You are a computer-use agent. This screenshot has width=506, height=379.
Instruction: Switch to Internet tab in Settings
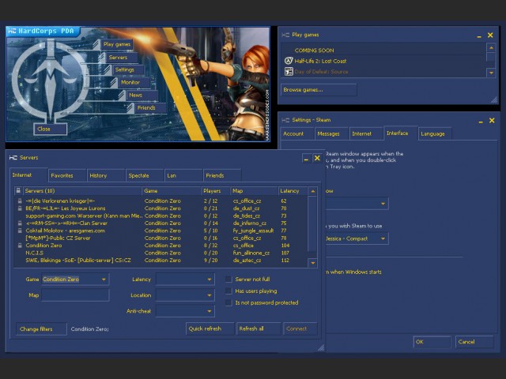pyautogui.click(x=366, y=133)
